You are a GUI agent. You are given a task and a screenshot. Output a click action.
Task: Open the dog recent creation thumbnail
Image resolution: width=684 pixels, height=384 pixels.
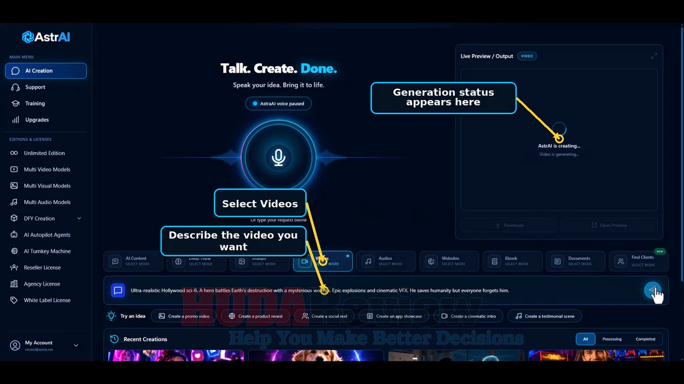pos(316,356)
